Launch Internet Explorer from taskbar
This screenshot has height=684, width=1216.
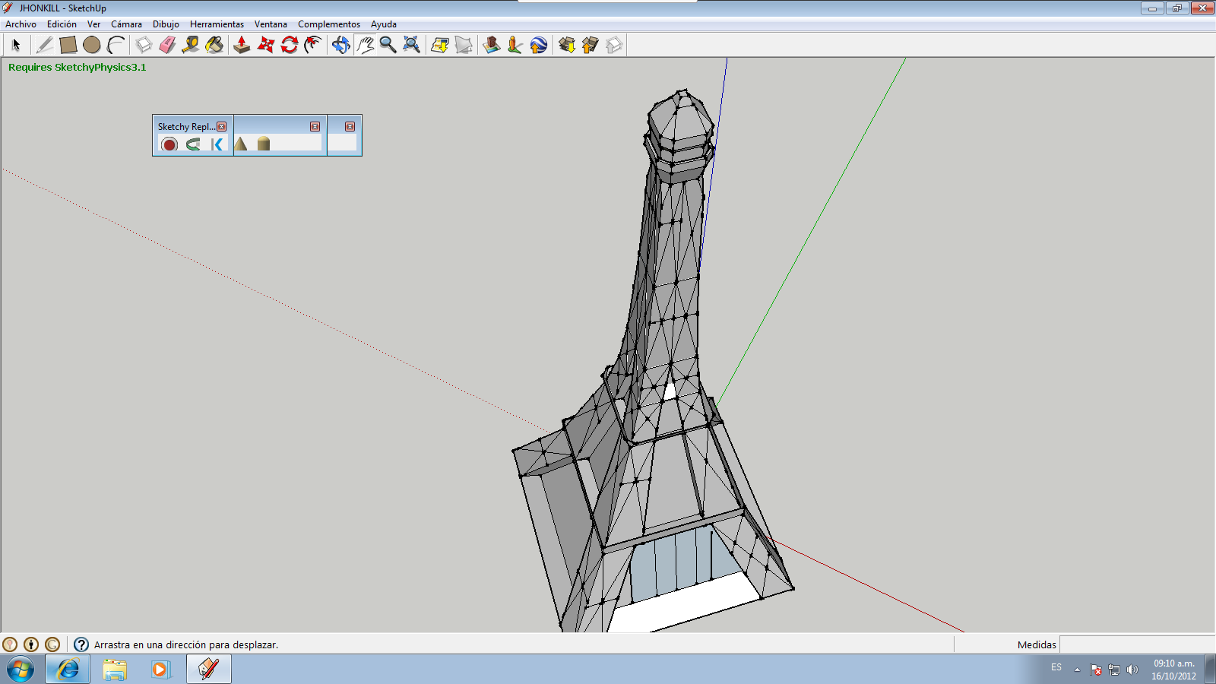(x=68, y=669)
